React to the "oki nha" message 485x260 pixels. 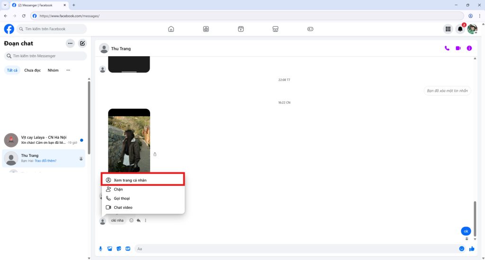tap(131, 220)
